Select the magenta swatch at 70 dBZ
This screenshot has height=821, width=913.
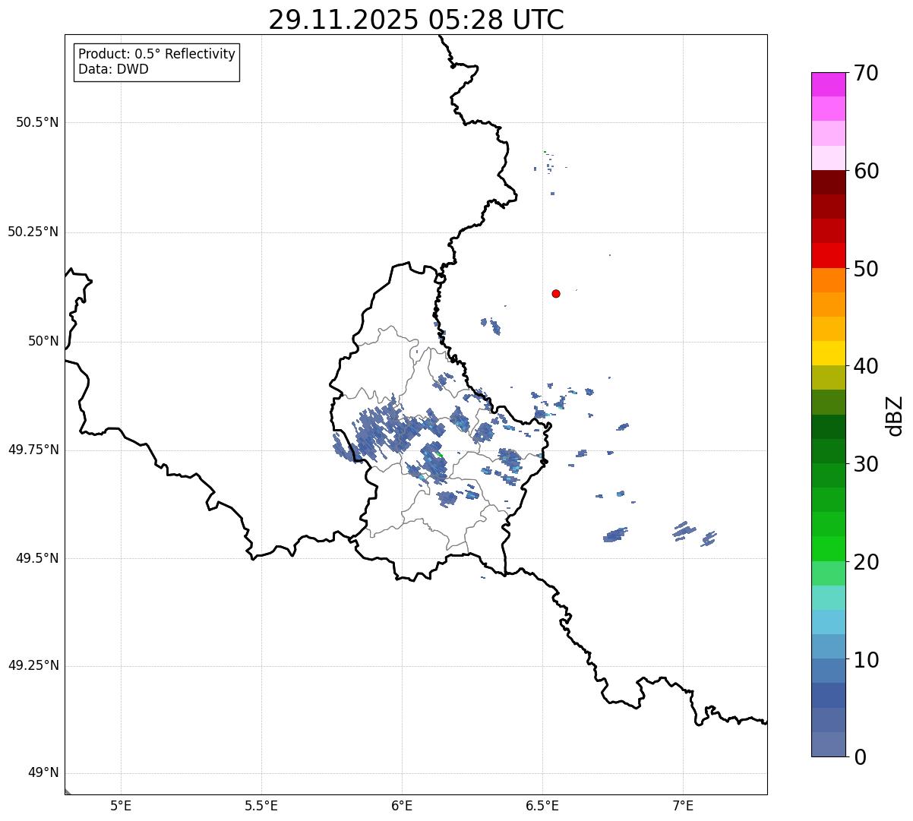[x=828, y=84]
